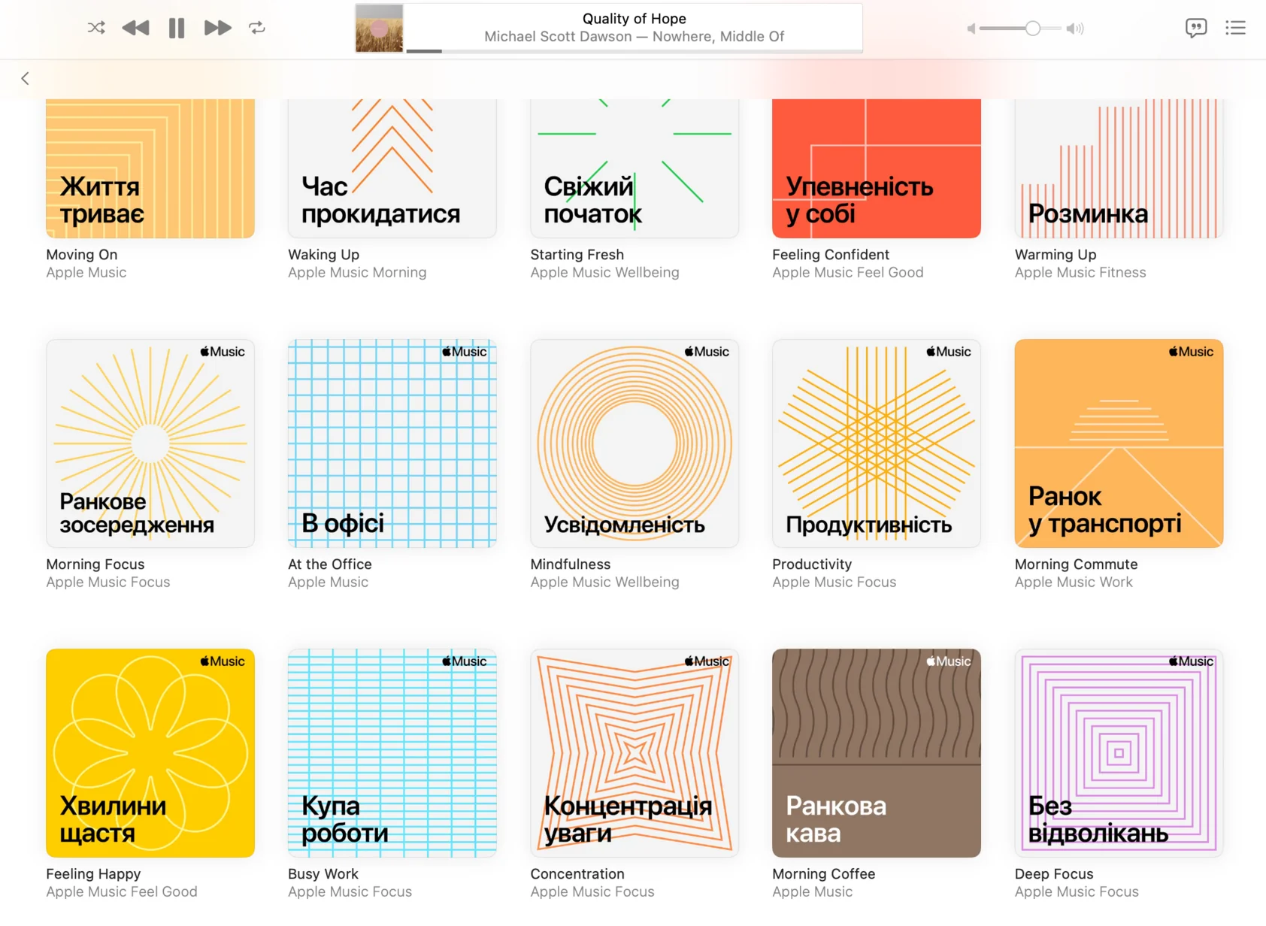Toggle shuffle playback mode
Image resolution: width=1266 pixels, height=926 pixels.
pos(96,29)
